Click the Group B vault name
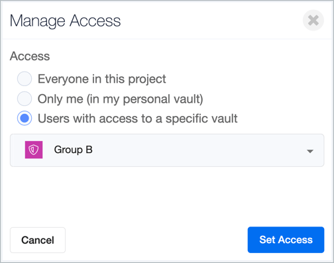The image size is (334, 263). 73,150
